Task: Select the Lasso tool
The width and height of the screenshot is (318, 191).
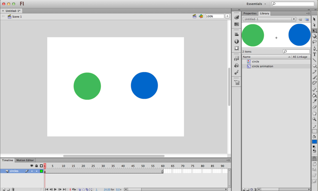Action: click(x=314, y=42)
